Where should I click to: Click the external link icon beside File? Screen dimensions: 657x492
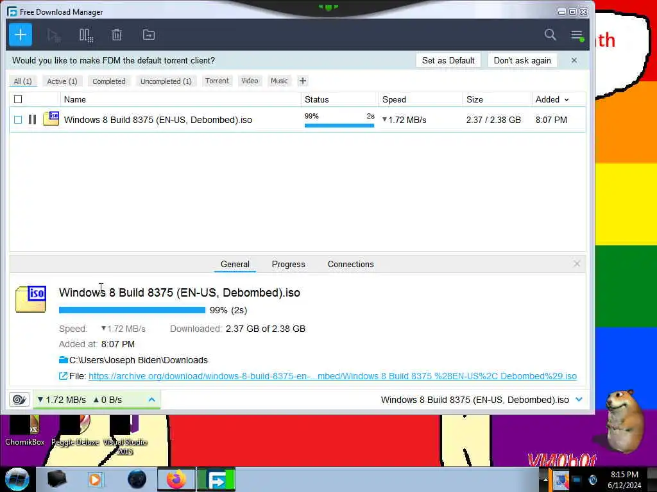63,376
